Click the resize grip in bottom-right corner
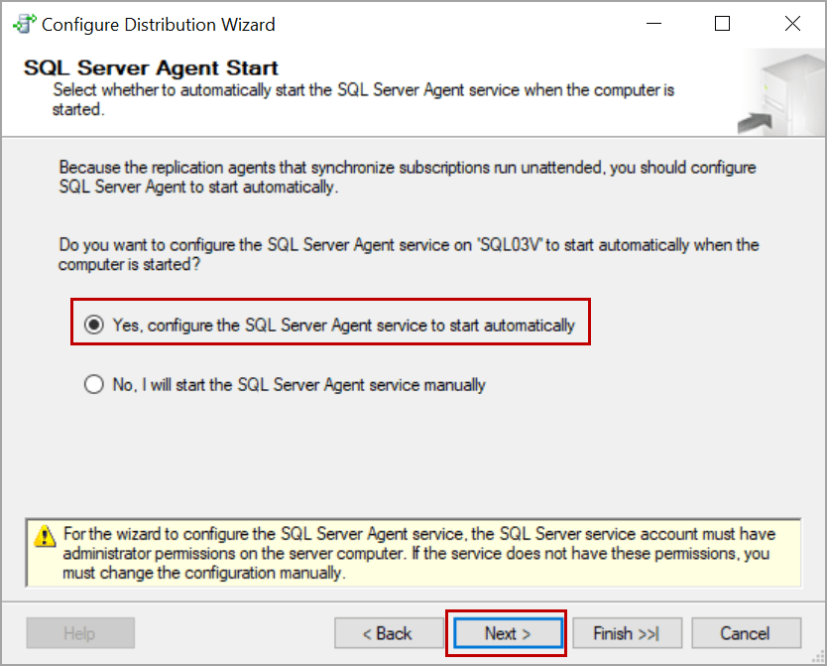The height and width of the screenshot is (666, 827). click(820, 659)
